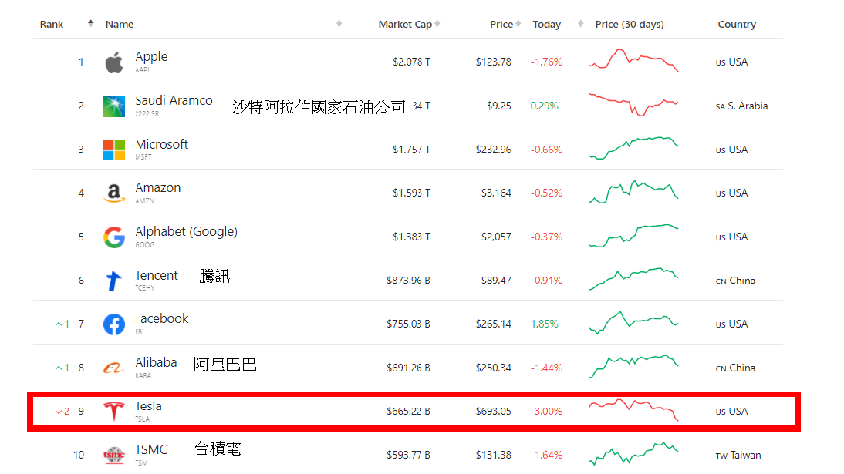Click Facebook's 1.85% daily change

pos(544,324)
